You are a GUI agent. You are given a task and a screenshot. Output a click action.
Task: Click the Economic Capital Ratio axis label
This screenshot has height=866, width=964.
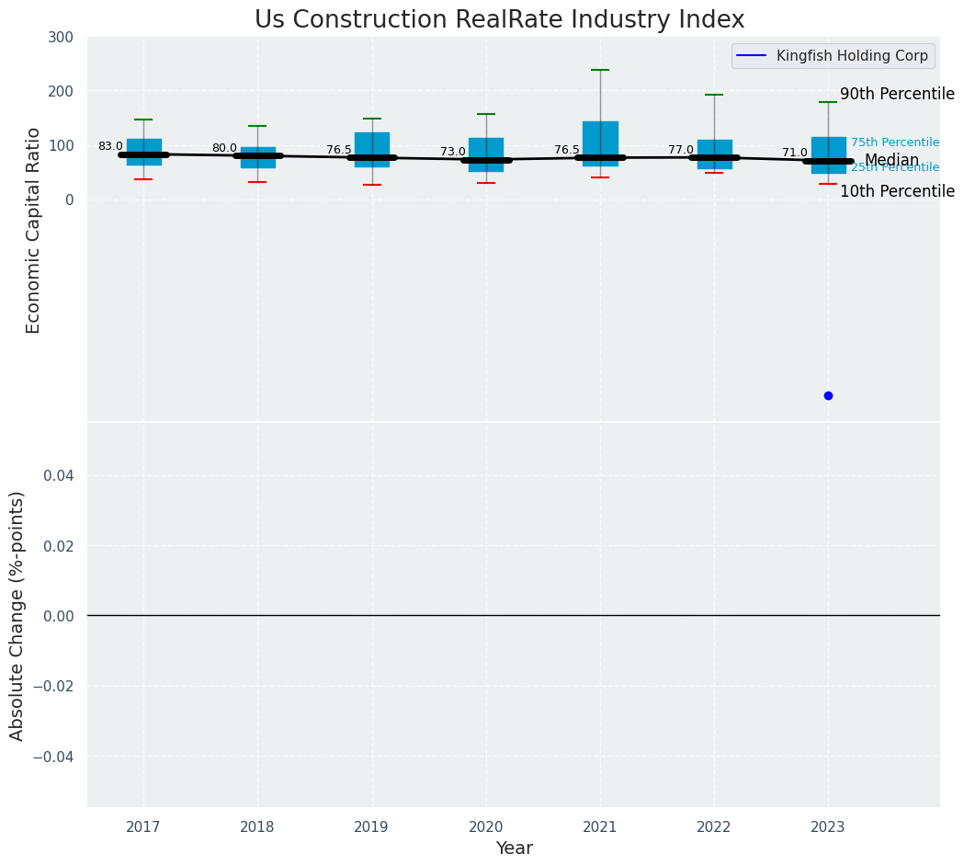pyautogui.click(x=33, y=230)
